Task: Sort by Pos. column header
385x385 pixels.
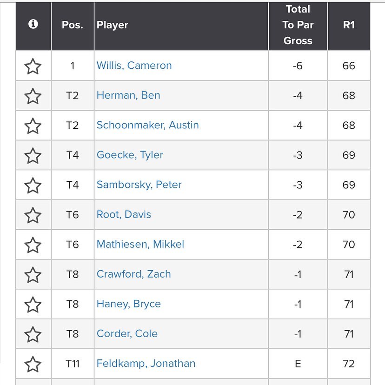Action: [73, 25]
